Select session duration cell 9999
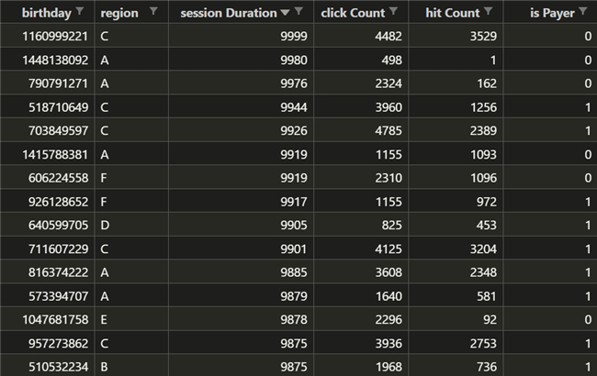This screenshot has height=376, width=597. pyautogui.click(x=241, y=36)
